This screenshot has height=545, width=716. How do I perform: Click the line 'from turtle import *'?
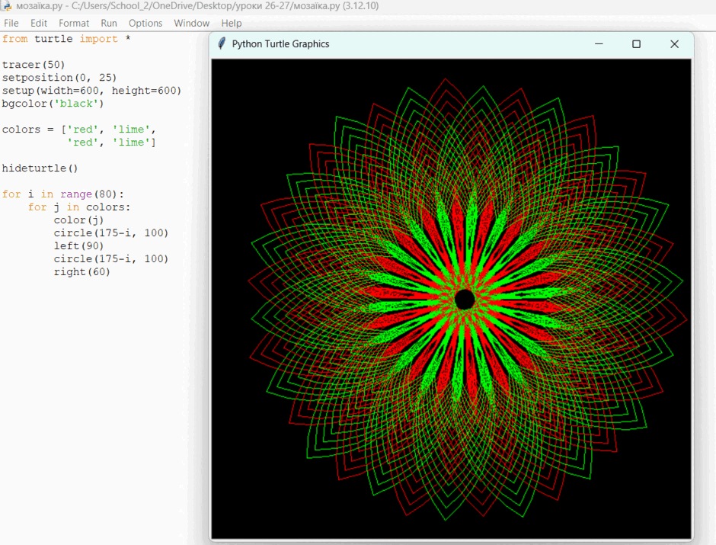(66, 39)
